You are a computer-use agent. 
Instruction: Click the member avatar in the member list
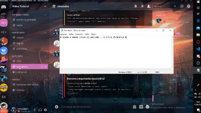tap(159, 20)
